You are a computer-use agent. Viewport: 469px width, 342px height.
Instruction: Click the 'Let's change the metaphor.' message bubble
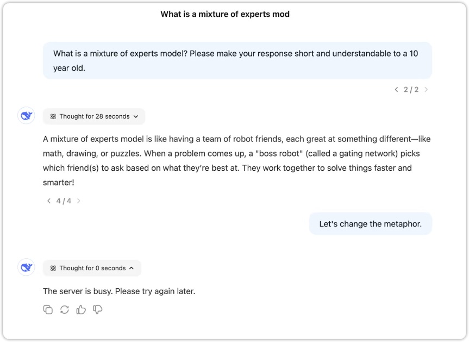click(x=370, y=224)
